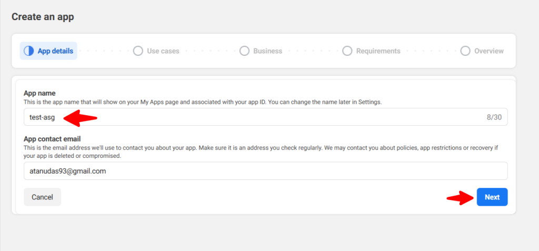Click the red arrow pointing at test-asg
Viewport: 539px width, 251px height.
pyautogui.click(x=80, y=118)
